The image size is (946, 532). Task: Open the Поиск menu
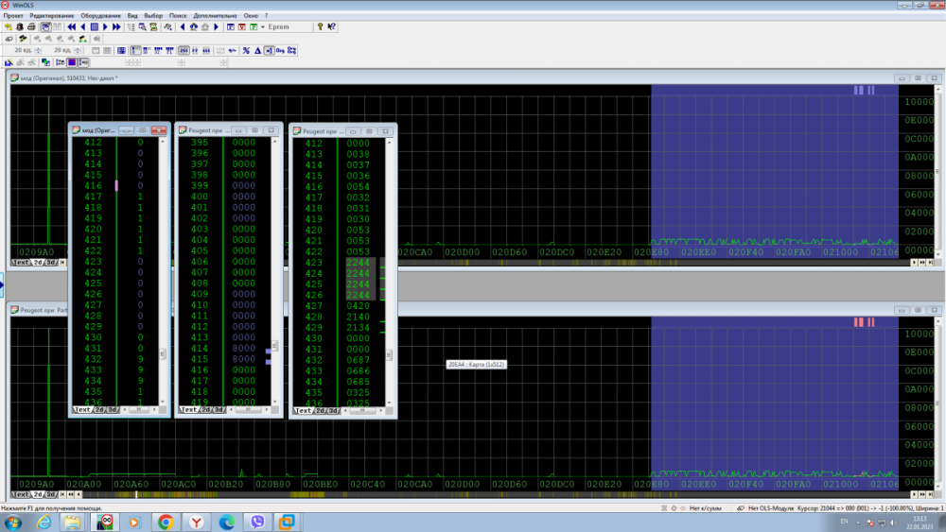point(178,16)
